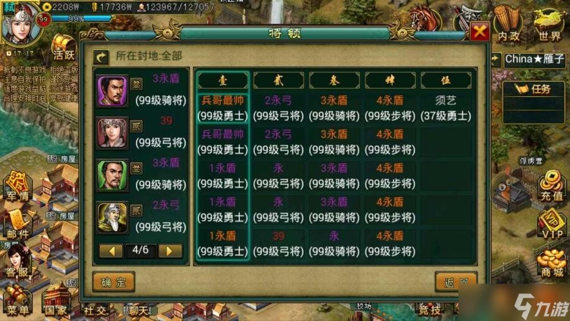
Task: Select the 须艺 37级勇士 cell
Action: tap(446, 108)
